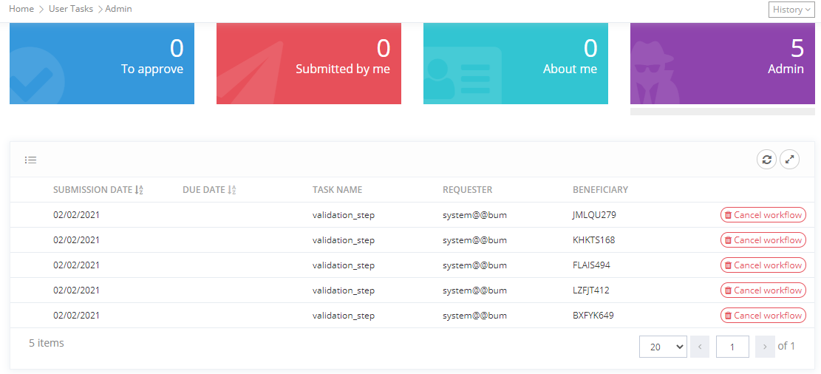Click the refresh icon above the table
Viewport: 821px width, 374px height.
coord(766,160)
